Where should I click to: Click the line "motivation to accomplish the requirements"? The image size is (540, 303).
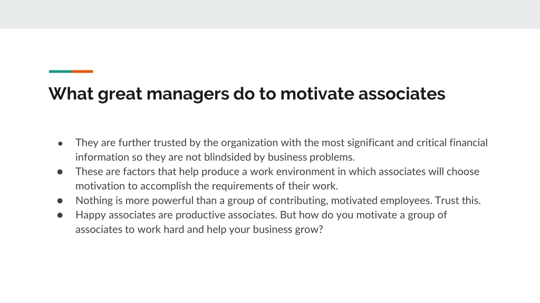(x=207, y=186)
